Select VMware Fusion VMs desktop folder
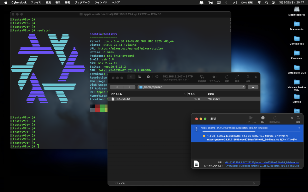The width and height of the screenshot is (308, 192). point(297,86)
